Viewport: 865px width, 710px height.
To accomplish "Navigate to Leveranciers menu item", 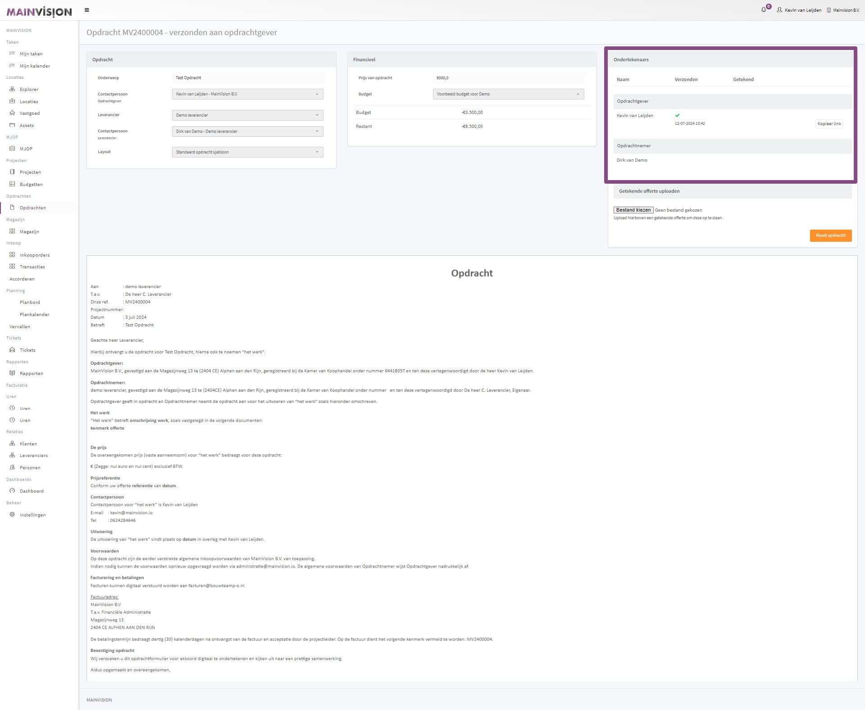I will pos(33,456).
